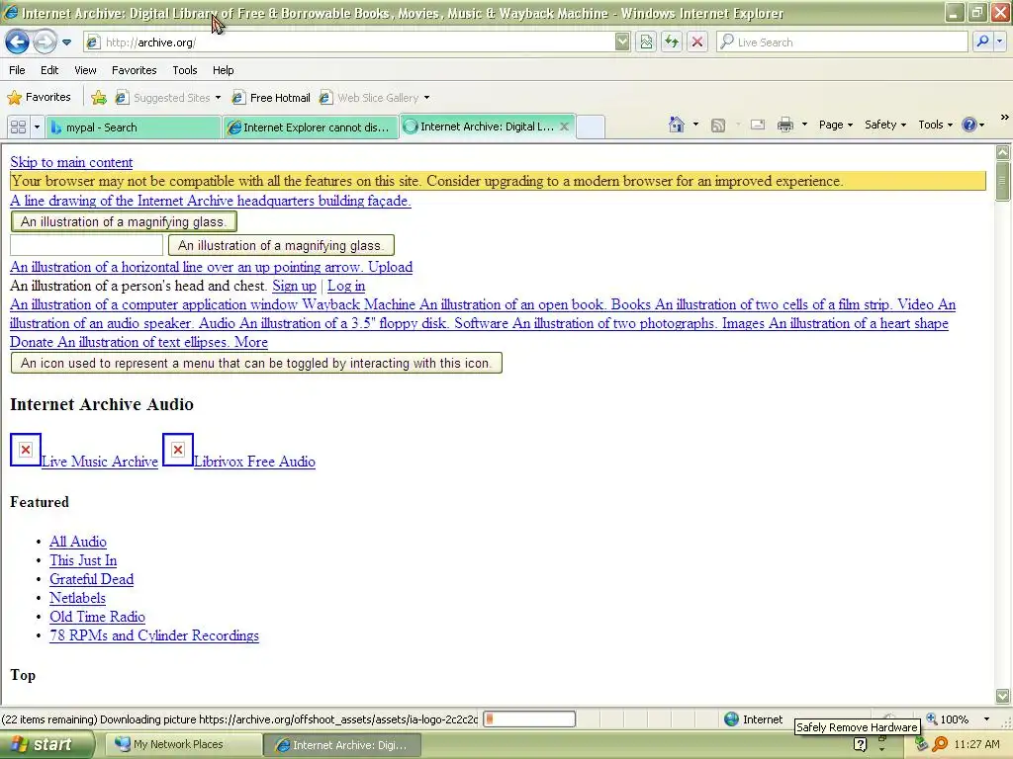Click broken image before Librivox Free Audio

pos(178,450)
